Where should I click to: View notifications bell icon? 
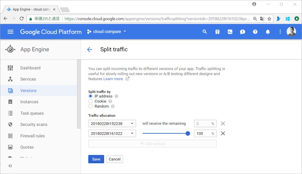pos(268,32)
